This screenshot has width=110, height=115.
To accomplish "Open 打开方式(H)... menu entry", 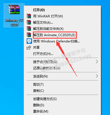I will coord(43,54).
